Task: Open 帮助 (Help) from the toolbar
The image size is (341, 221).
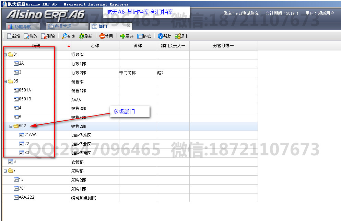Action: coord(160,36)
